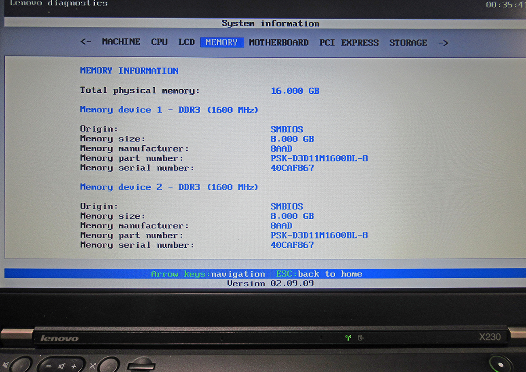Select SMBIOS origin for memory device 1
Screen dimensions: 526x372
287,129
